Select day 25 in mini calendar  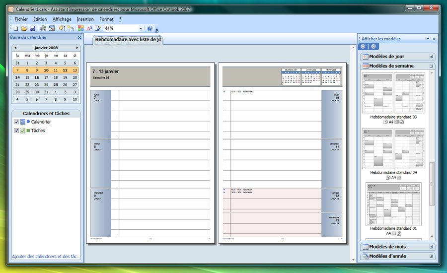click(x=56, y=85)
